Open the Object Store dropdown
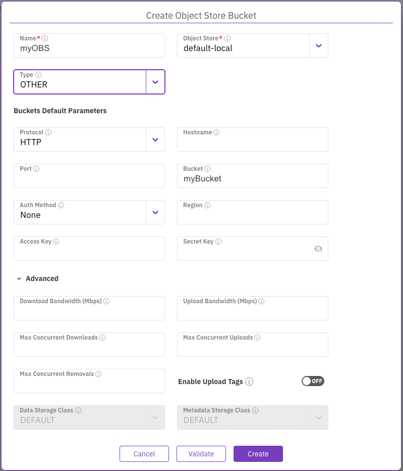Viewport: 403px width, 471px height. click(x=318, y=45)
